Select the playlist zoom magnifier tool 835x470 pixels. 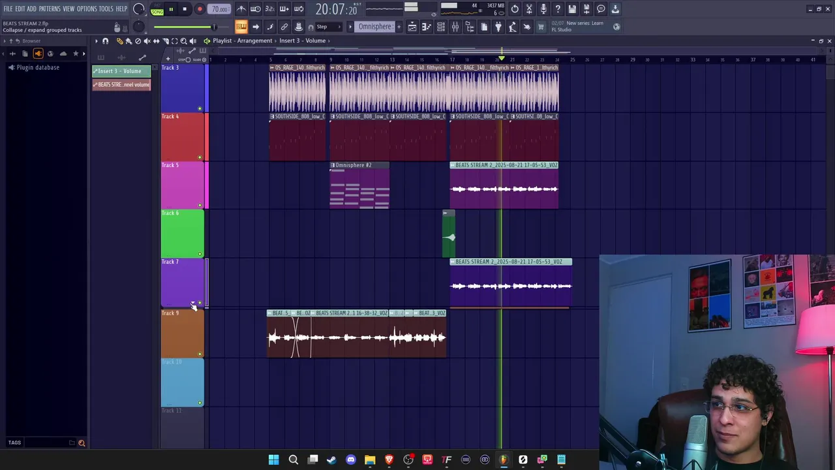(183, 41)
